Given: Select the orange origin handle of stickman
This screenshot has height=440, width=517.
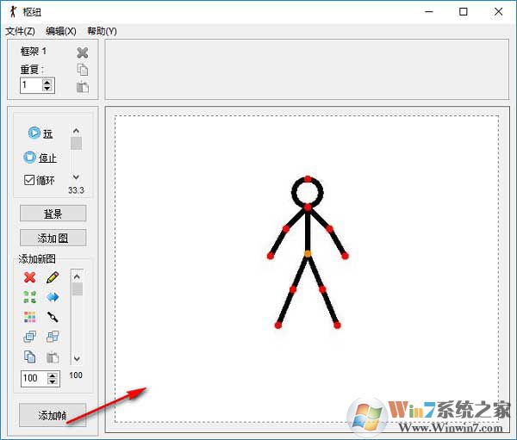Looking at the screenshot, I should click(x=308, y=254).
